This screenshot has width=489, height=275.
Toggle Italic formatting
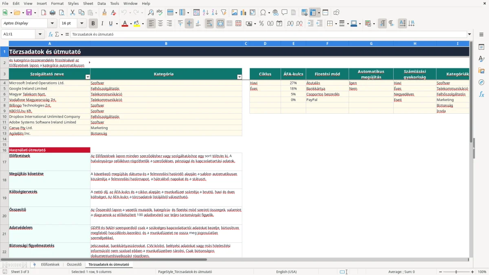(102, 24)
